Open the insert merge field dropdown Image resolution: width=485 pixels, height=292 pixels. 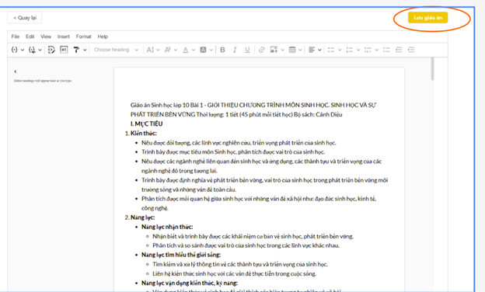pos(35,50)
